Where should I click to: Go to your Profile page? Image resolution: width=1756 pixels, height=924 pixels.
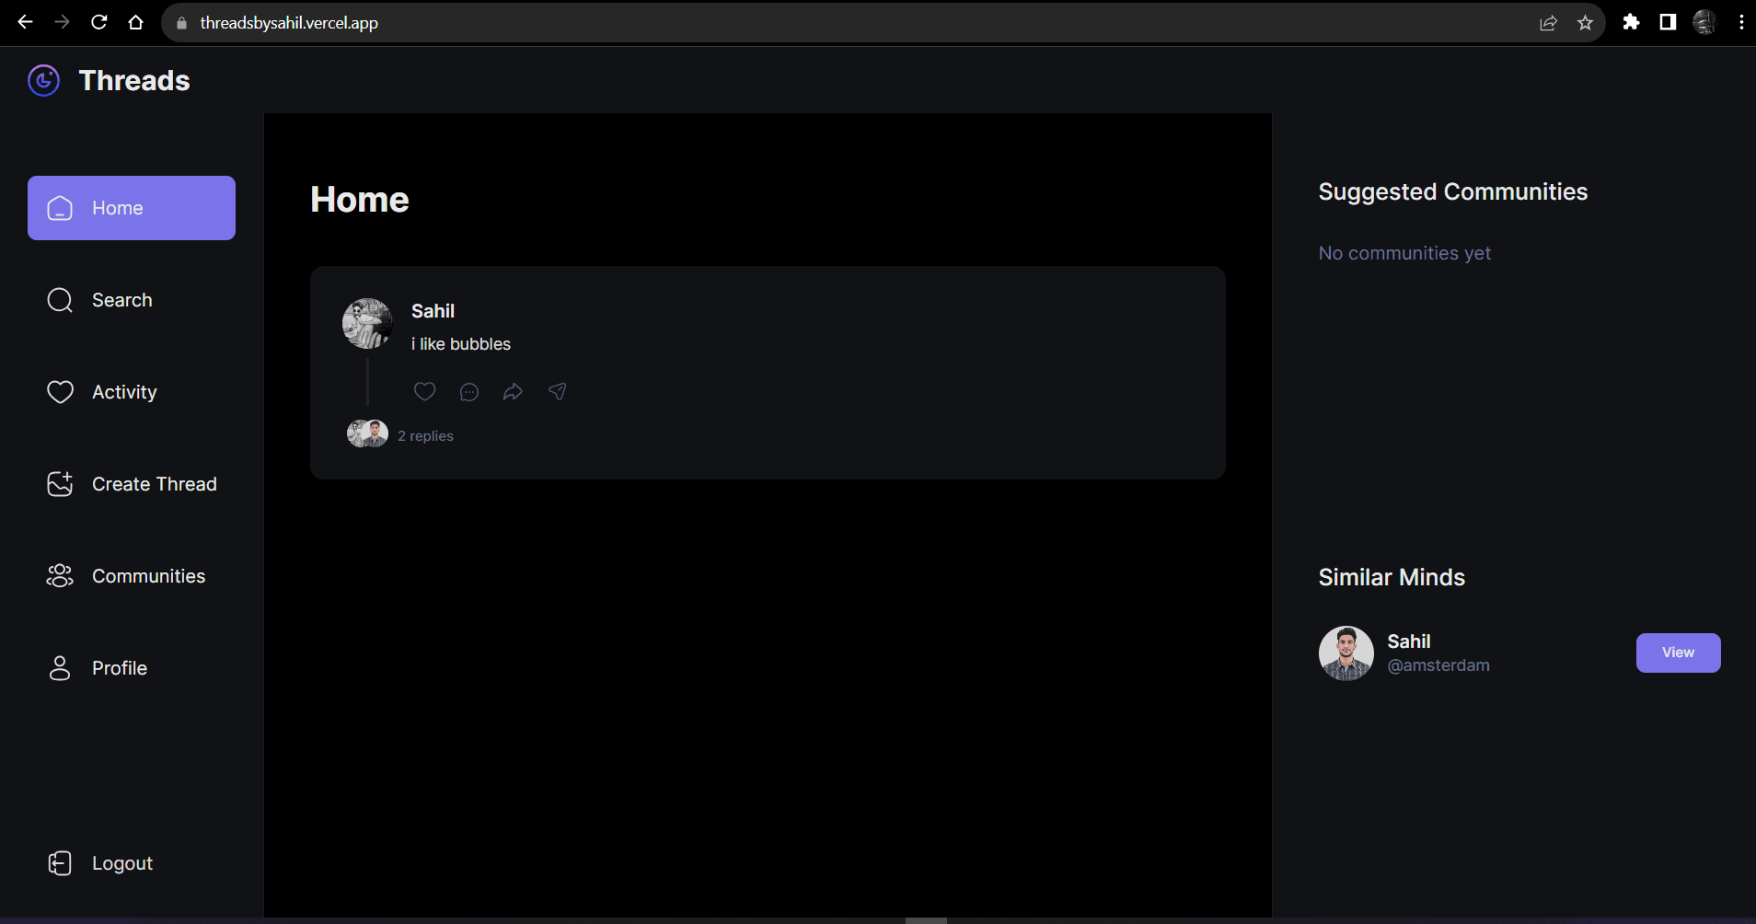(119, 667)
